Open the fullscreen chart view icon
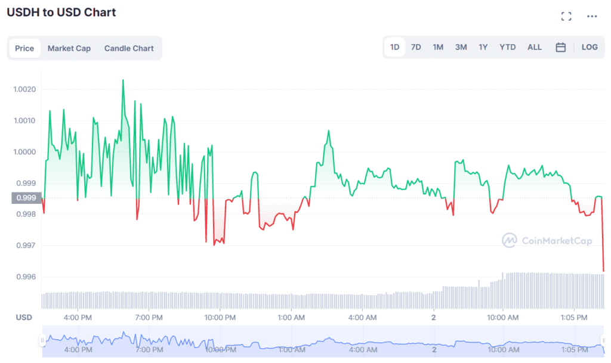The width and height of the screenshot is (611, 363). coord(566,16)
